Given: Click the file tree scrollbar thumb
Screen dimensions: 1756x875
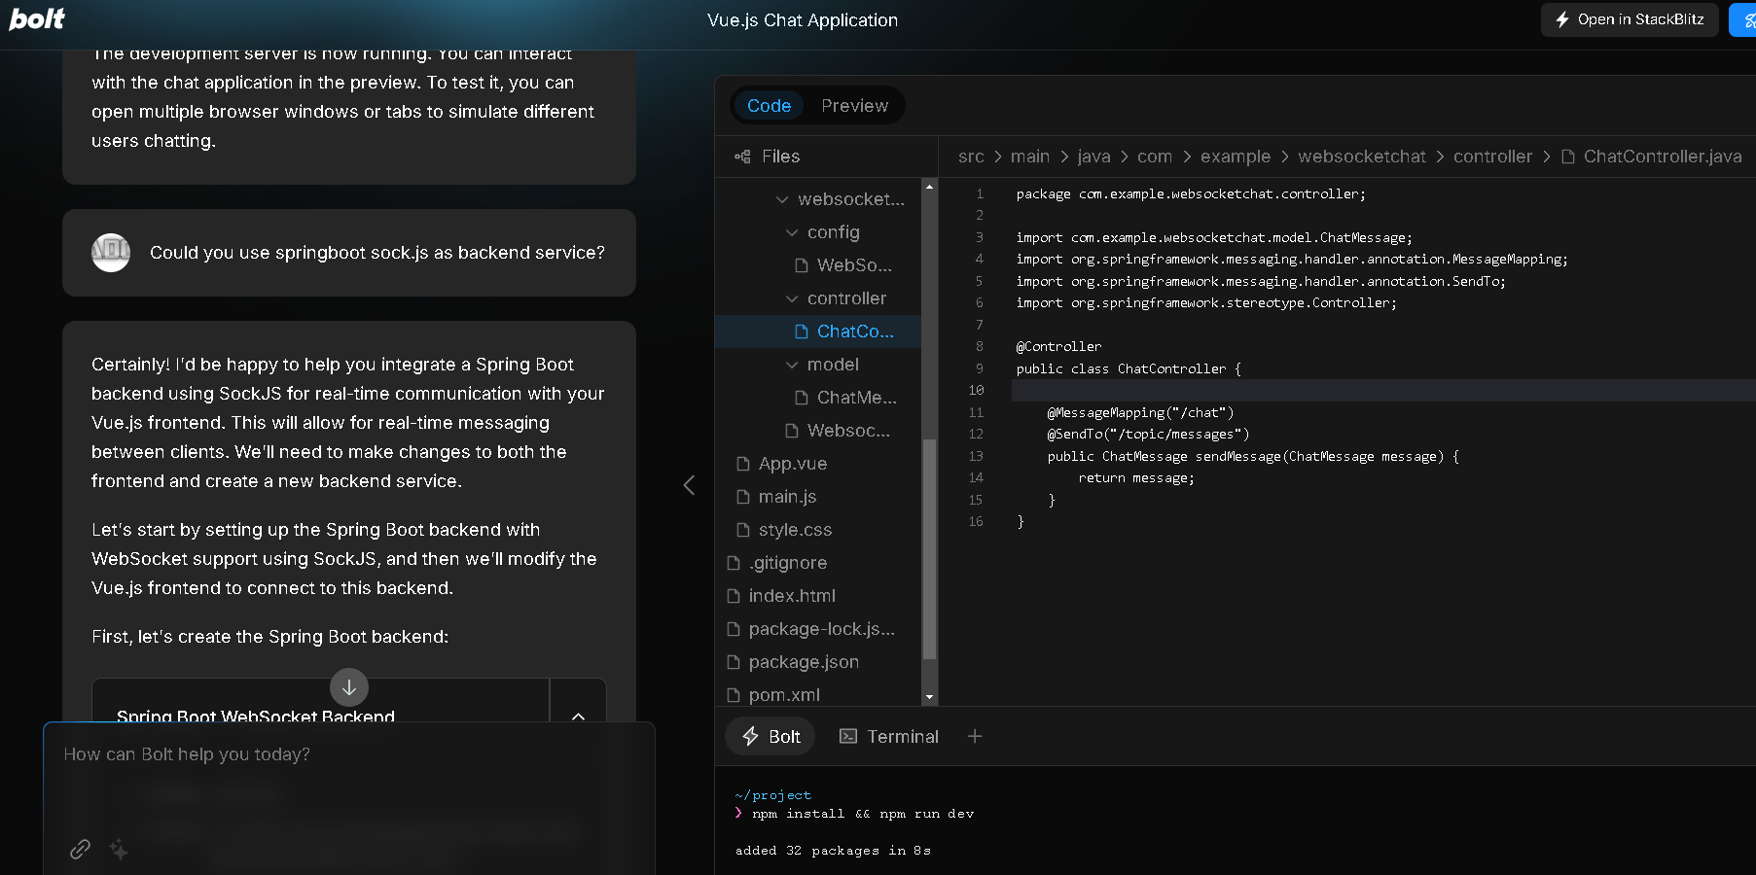Looking at the screenshot, I should (929, 549).
